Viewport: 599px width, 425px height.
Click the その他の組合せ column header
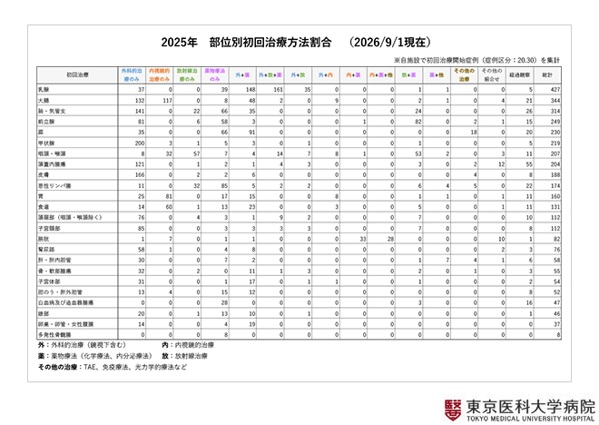[492, 74]
